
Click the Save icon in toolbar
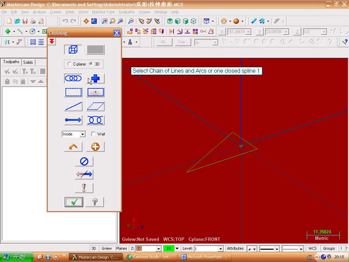coord(25,21)
